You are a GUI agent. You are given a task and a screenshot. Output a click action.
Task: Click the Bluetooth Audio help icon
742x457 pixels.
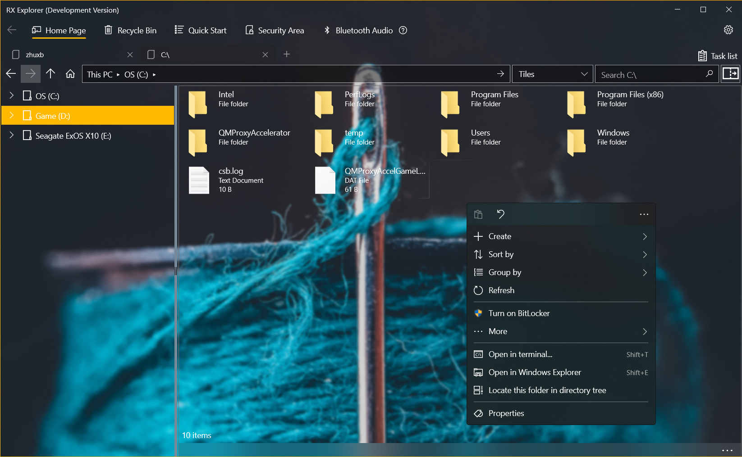pyautogui.click(x=403, y=30)
